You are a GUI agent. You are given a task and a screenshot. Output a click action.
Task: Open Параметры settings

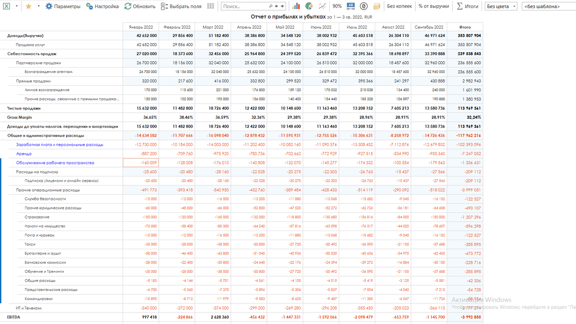[63, 6]
